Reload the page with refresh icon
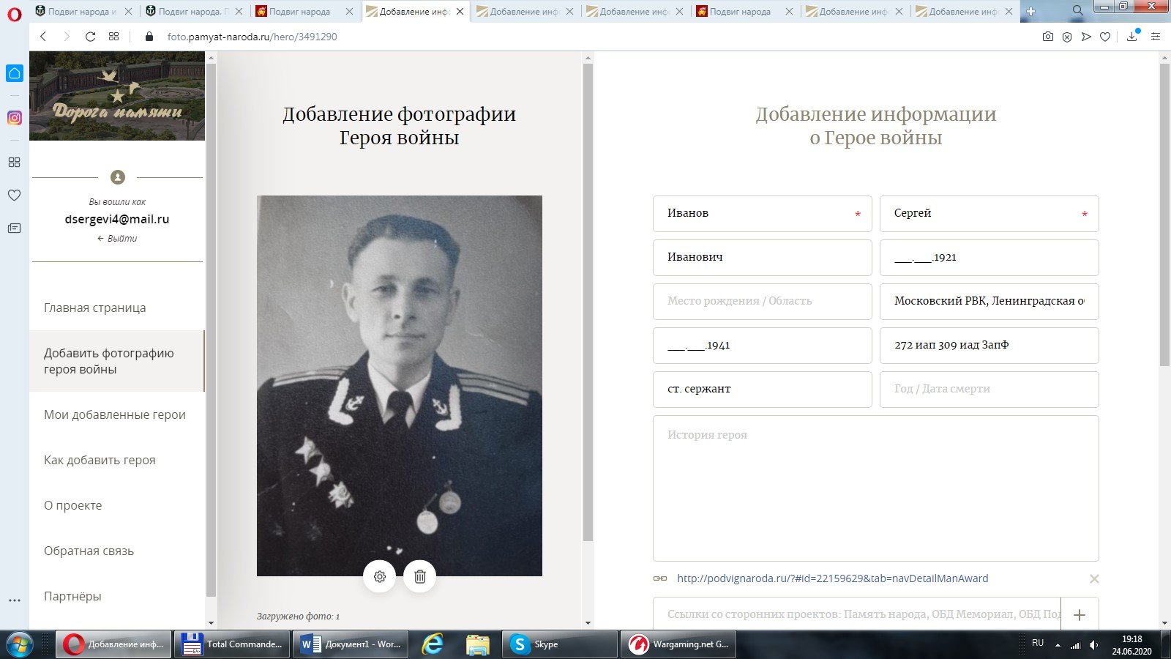1171x659 pixels. pyautogui.click(x=90, y=37)
